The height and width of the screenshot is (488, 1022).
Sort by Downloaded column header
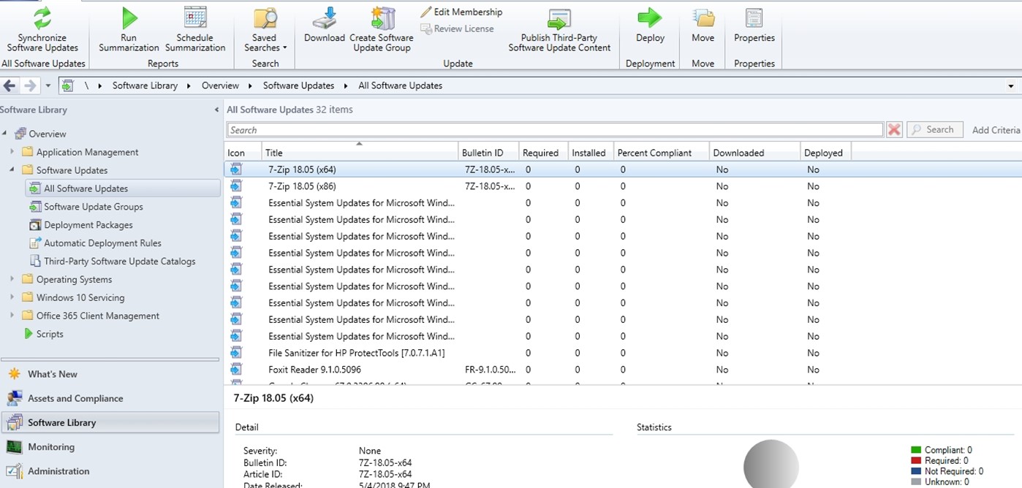pyautogui.click(x=754, y=153)
